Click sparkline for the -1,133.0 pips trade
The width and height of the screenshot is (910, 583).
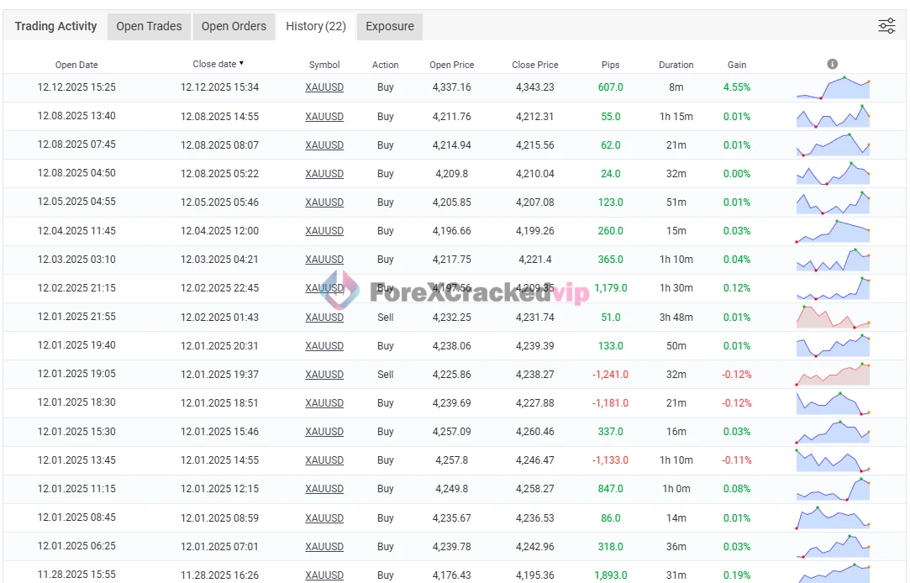[833, 460]
